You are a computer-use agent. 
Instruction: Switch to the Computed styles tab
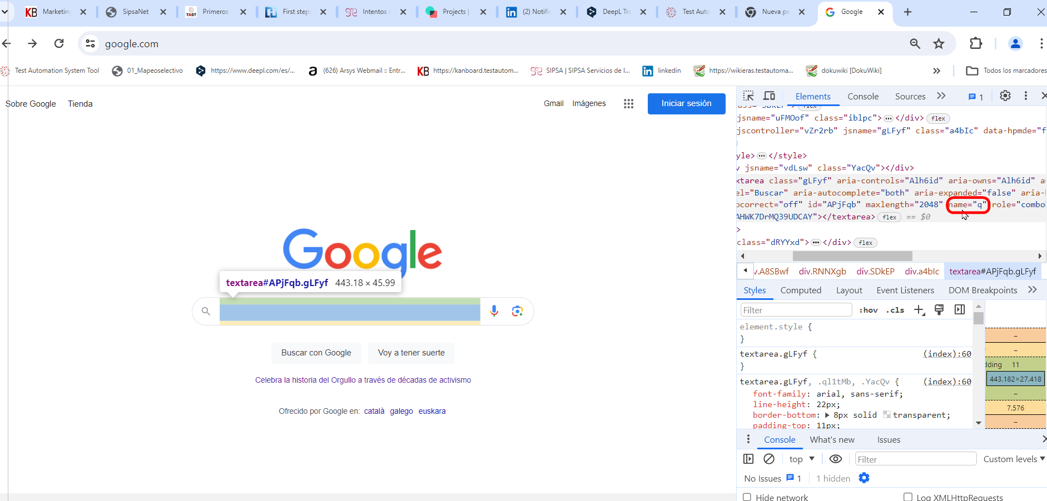click(x=800, y=290)
